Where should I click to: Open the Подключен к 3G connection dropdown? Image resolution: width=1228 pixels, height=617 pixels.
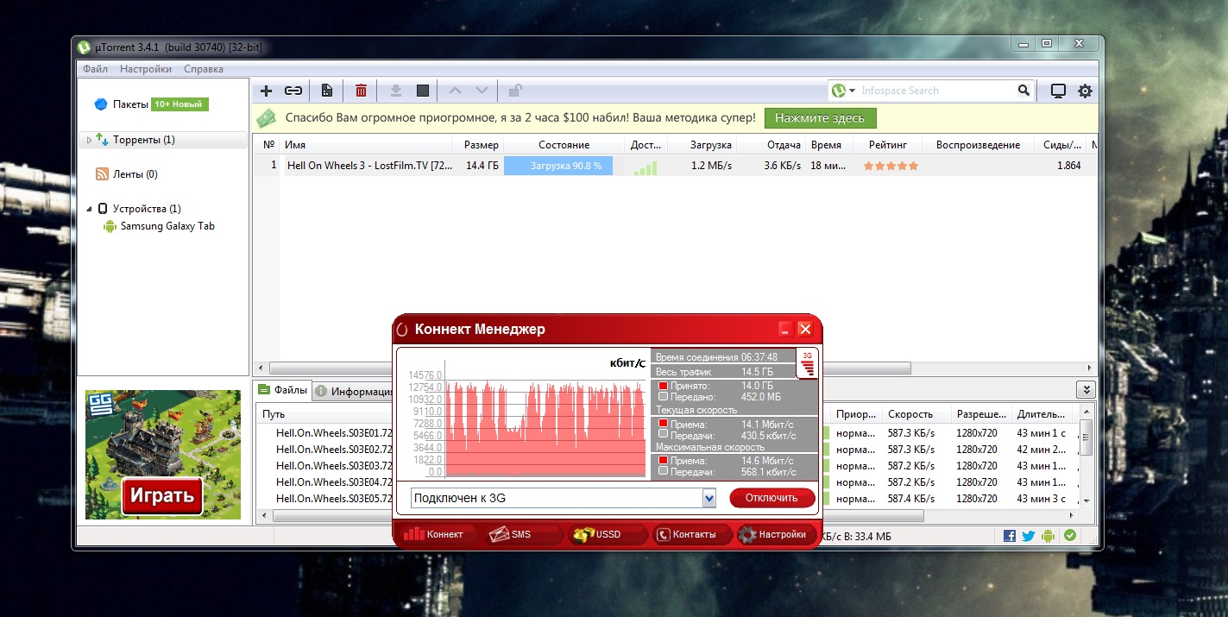click(709, 498)
